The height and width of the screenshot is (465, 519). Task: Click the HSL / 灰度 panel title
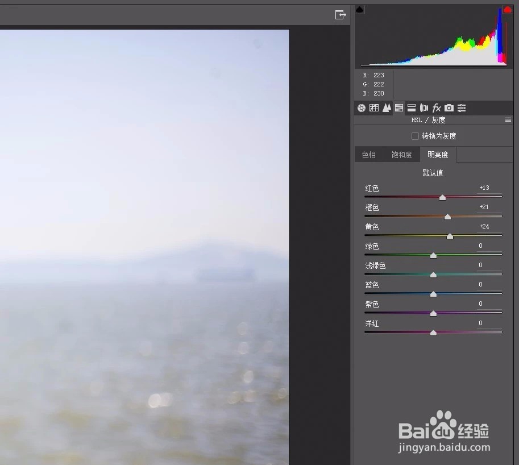click(x=428, y=120)
